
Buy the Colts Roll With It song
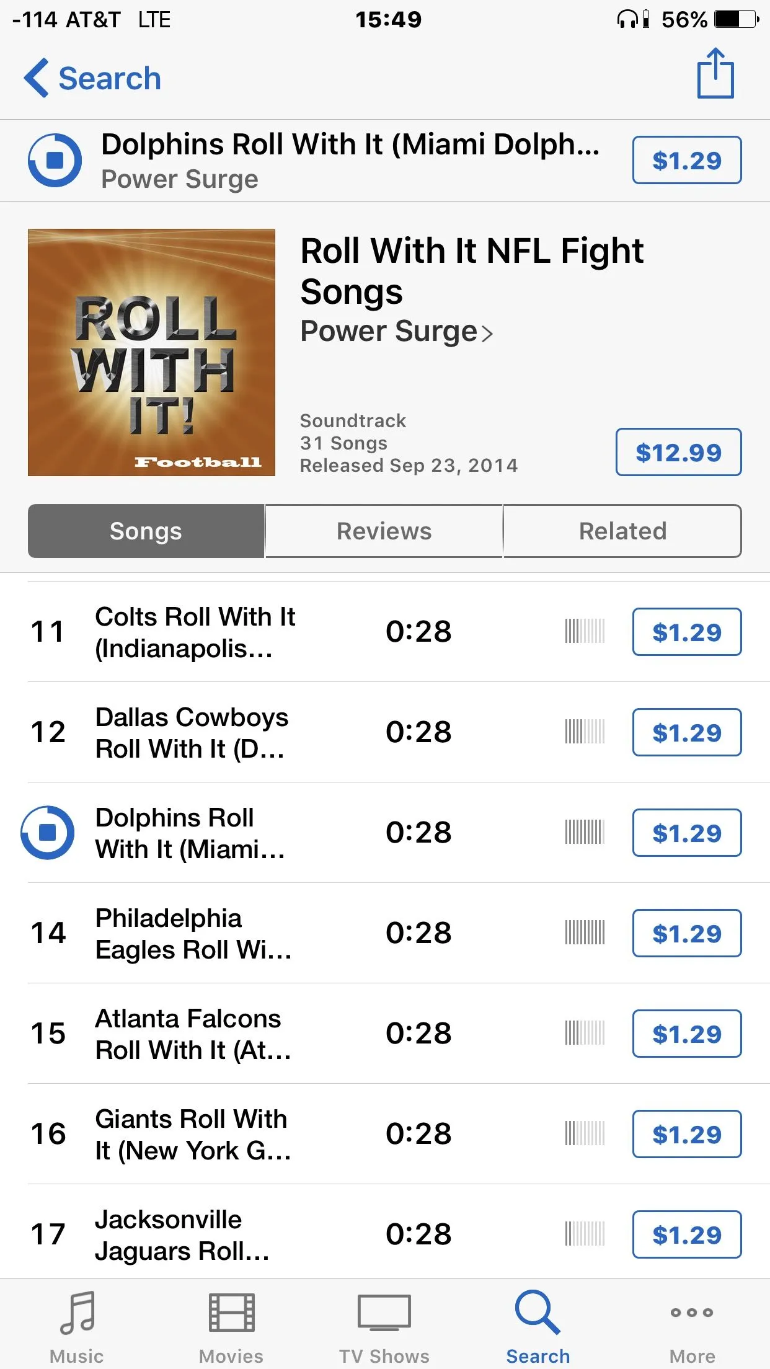click(x=687, y=632)
